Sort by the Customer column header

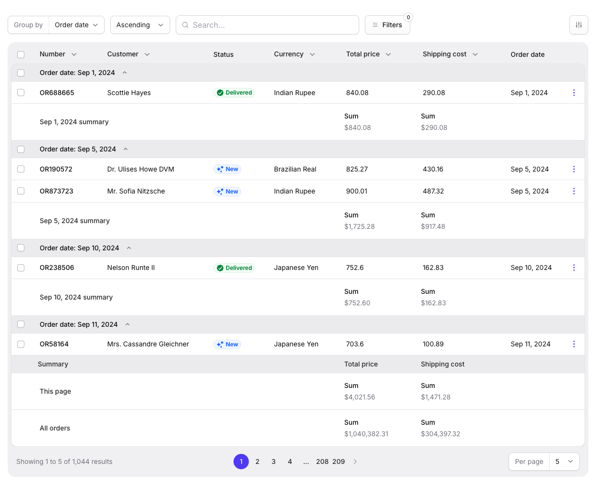point(128,54)
